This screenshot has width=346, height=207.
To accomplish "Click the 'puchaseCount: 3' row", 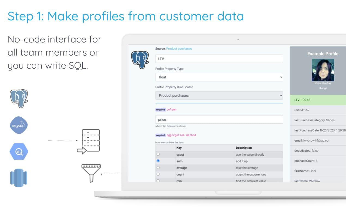I will tap(318, 161).
